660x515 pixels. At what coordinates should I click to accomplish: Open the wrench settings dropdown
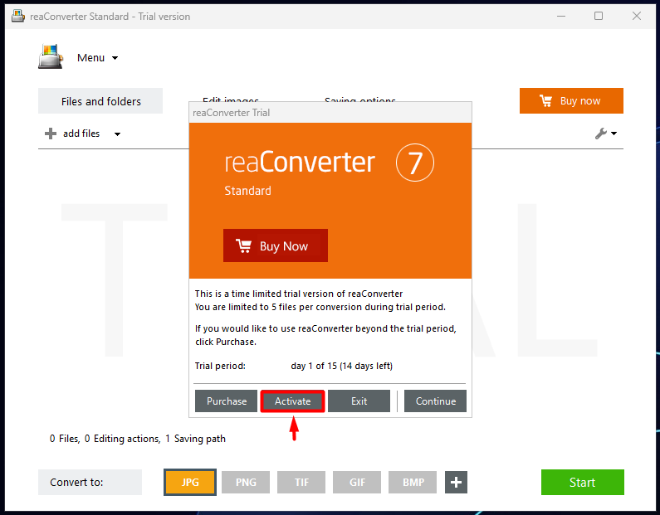point(606,134)
